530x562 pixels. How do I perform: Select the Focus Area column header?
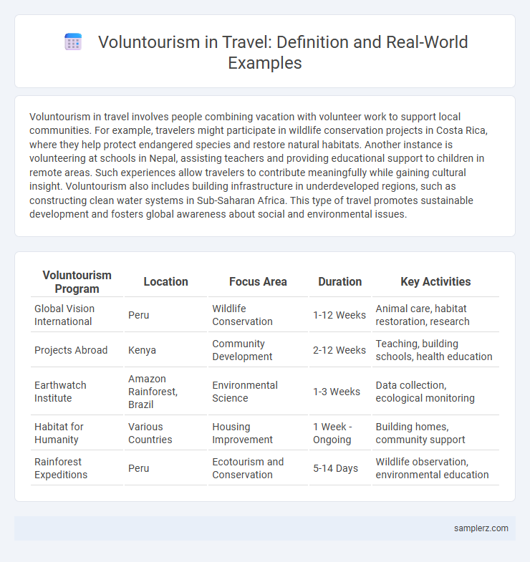coord(258,282)
